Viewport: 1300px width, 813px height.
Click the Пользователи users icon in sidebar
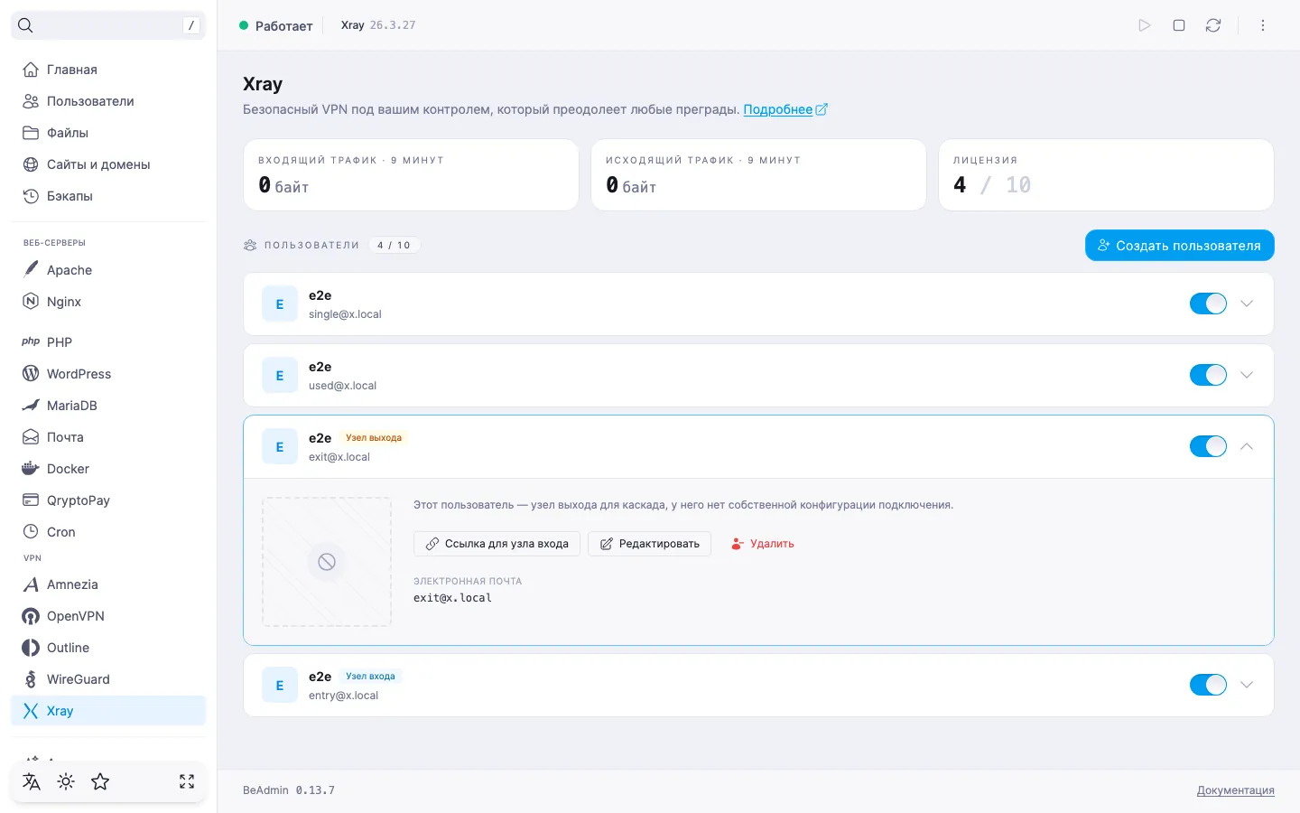(x=31, y=101)
